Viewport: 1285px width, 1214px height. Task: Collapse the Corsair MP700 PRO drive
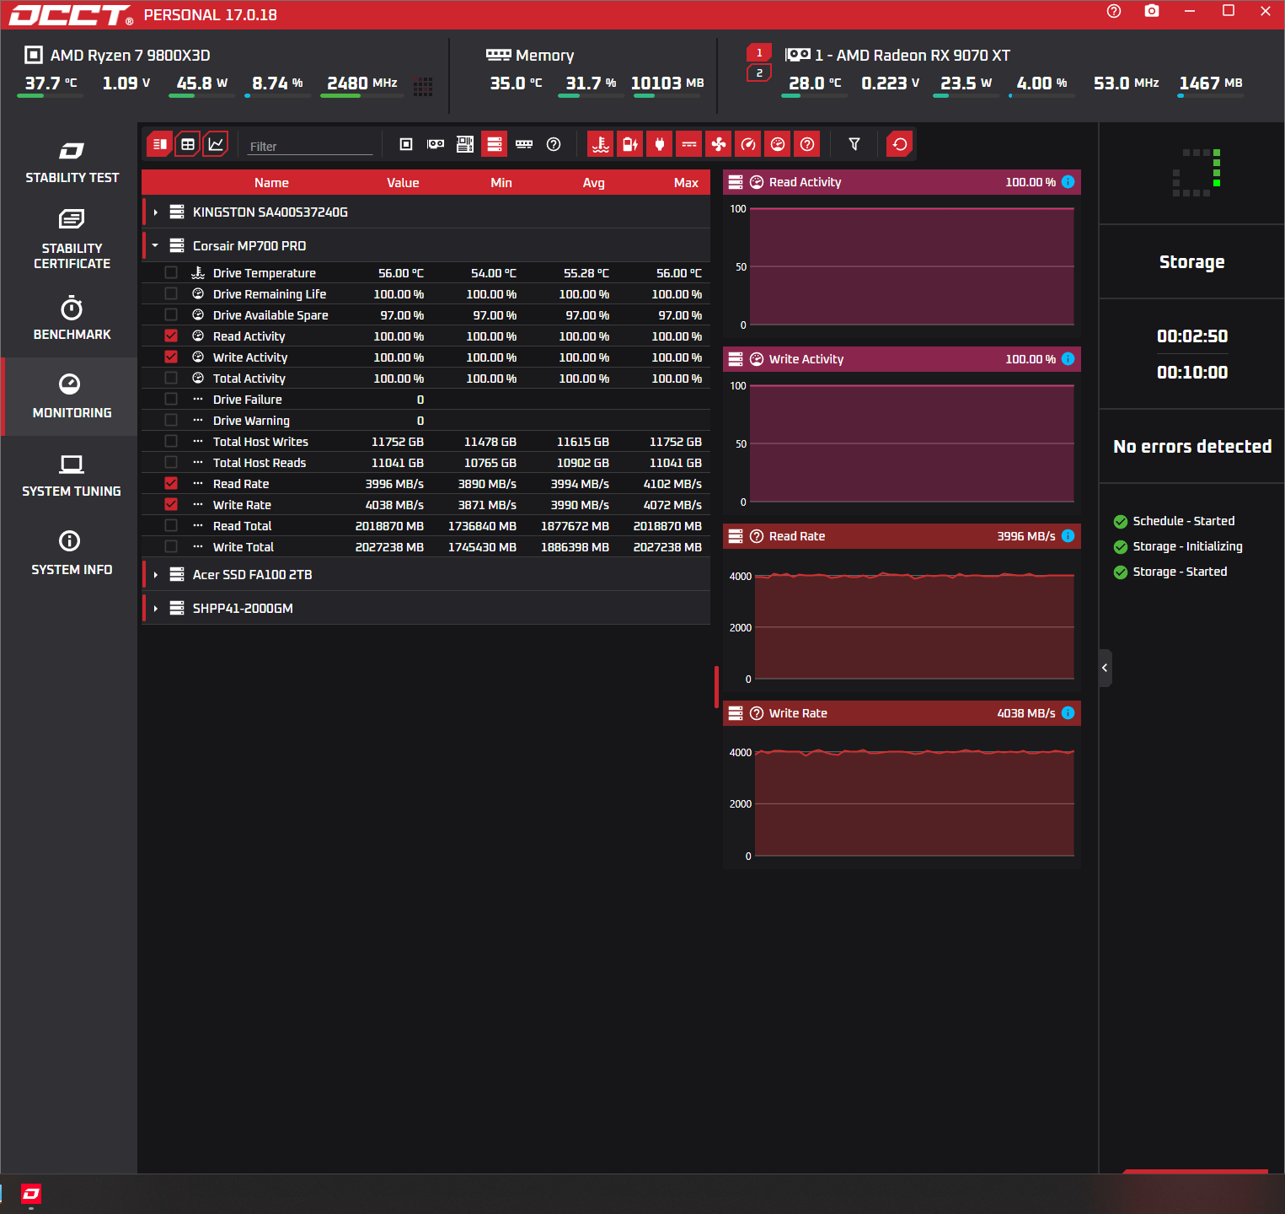[x=156, y=246]
